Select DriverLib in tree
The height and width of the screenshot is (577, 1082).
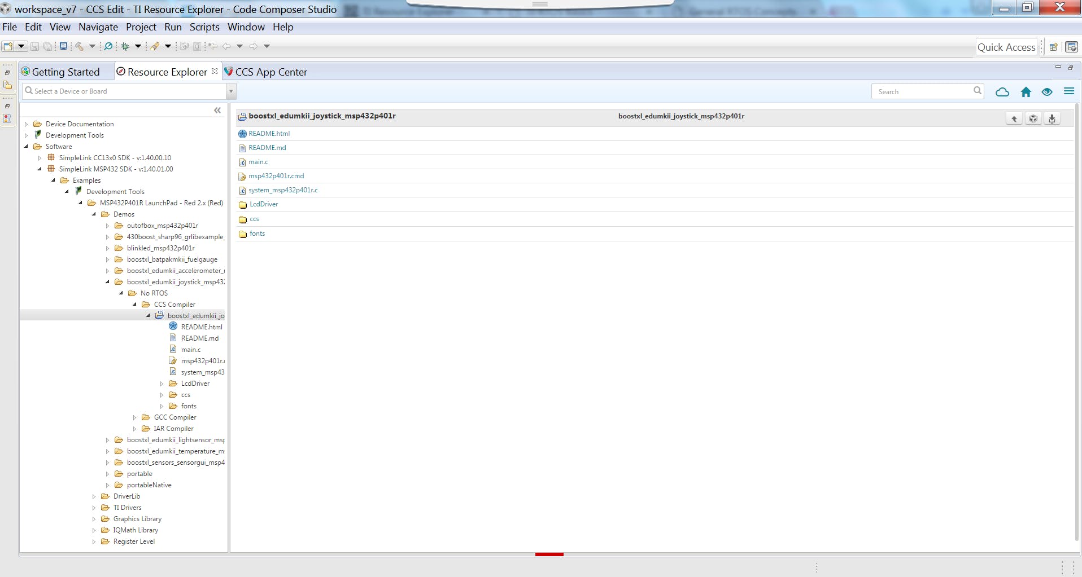[126, 496]
